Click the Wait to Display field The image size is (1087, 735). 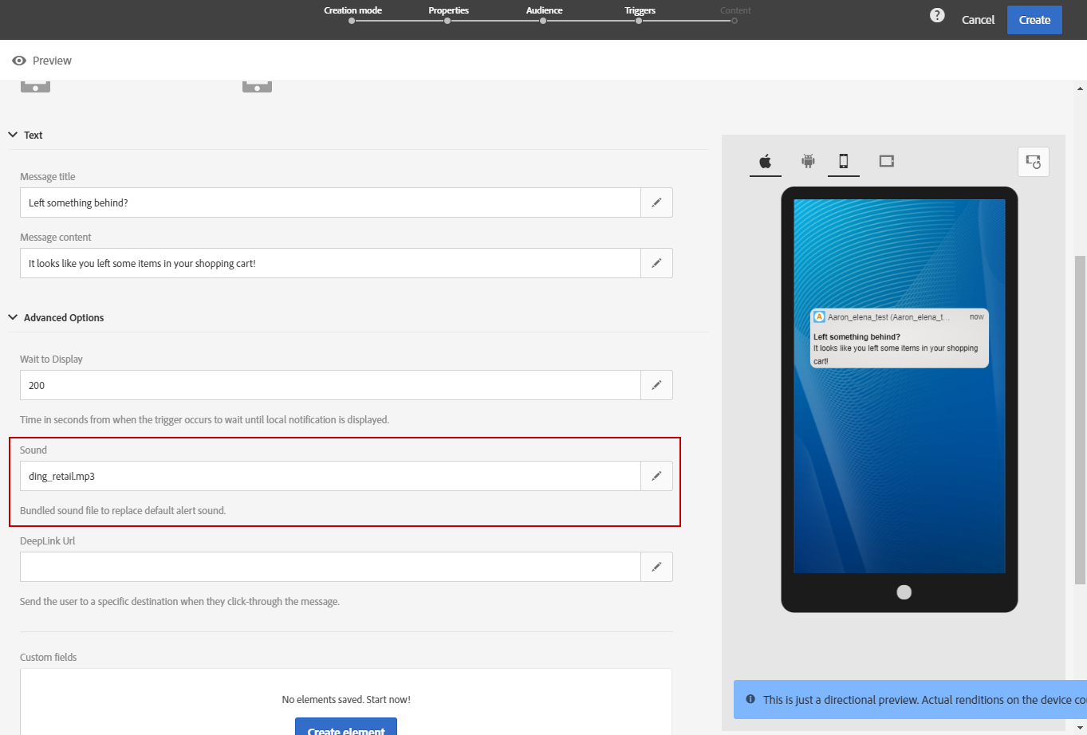[330, 385]
